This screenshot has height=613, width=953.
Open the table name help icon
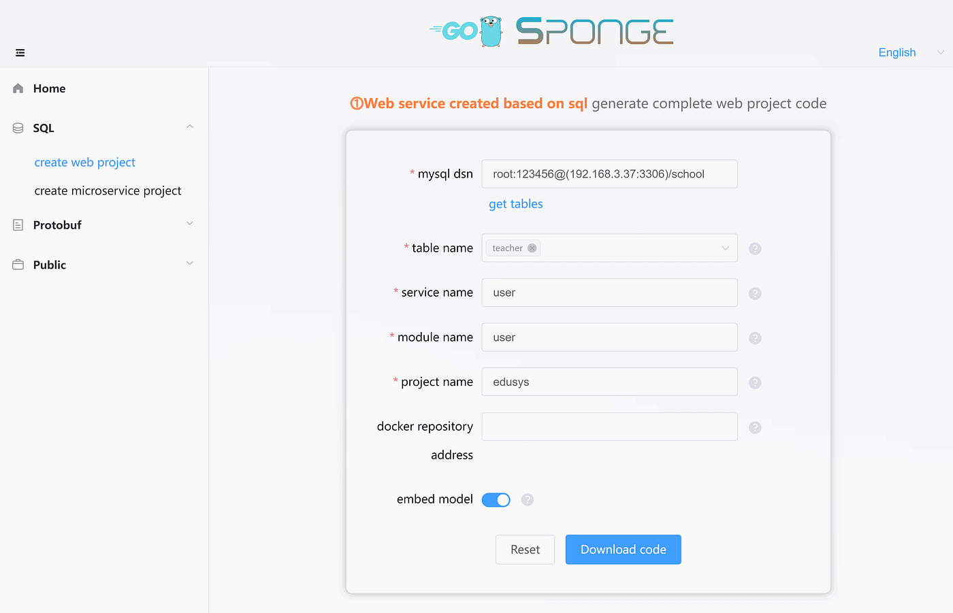pos(755,249)
